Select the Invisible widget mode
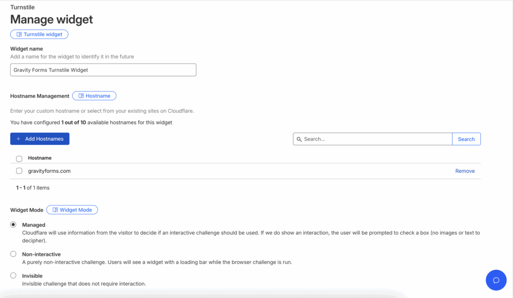Viewport: 513px width, 298px height. tap(13, 275)
